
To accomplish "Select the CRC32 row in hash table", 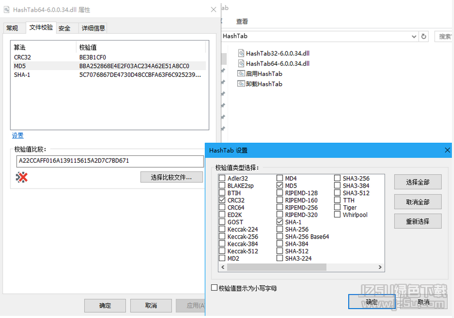I will (109, 57).
